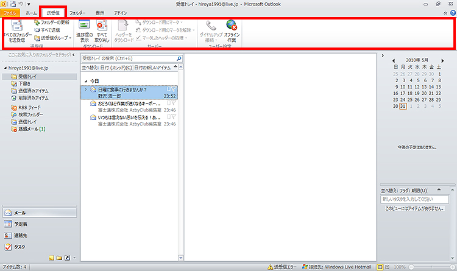
Task: Click Shortcuts icon in navigation bottom
Action: point(67,258)
